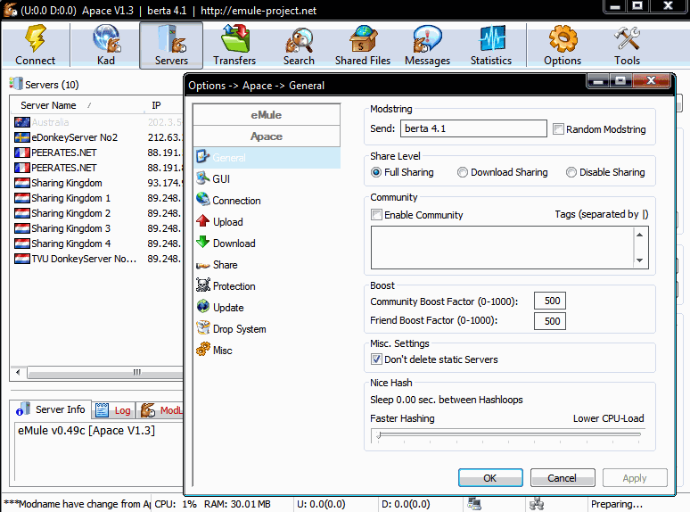Click the Tags box scroll up arrow
Screen dimensions: 690x512
coord(639,235)
